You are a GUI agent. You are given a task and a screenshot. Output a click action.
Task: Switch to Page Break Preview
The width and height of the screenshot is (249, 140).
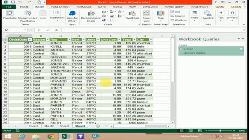[x=200, y=131]
